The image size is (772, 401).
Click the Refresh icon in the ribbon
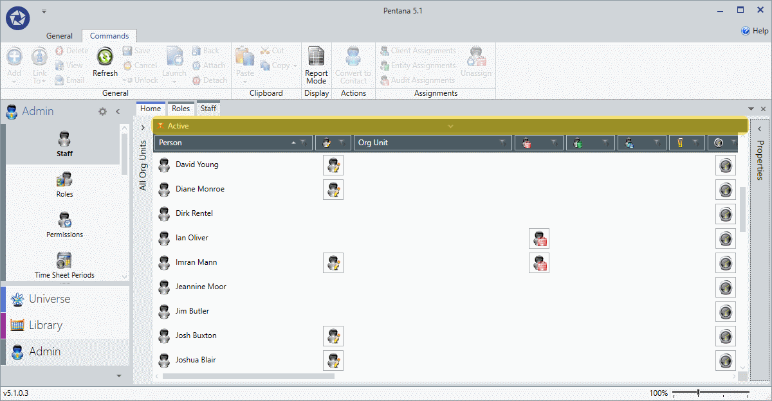pyautogui.click(x=105, y=57)
